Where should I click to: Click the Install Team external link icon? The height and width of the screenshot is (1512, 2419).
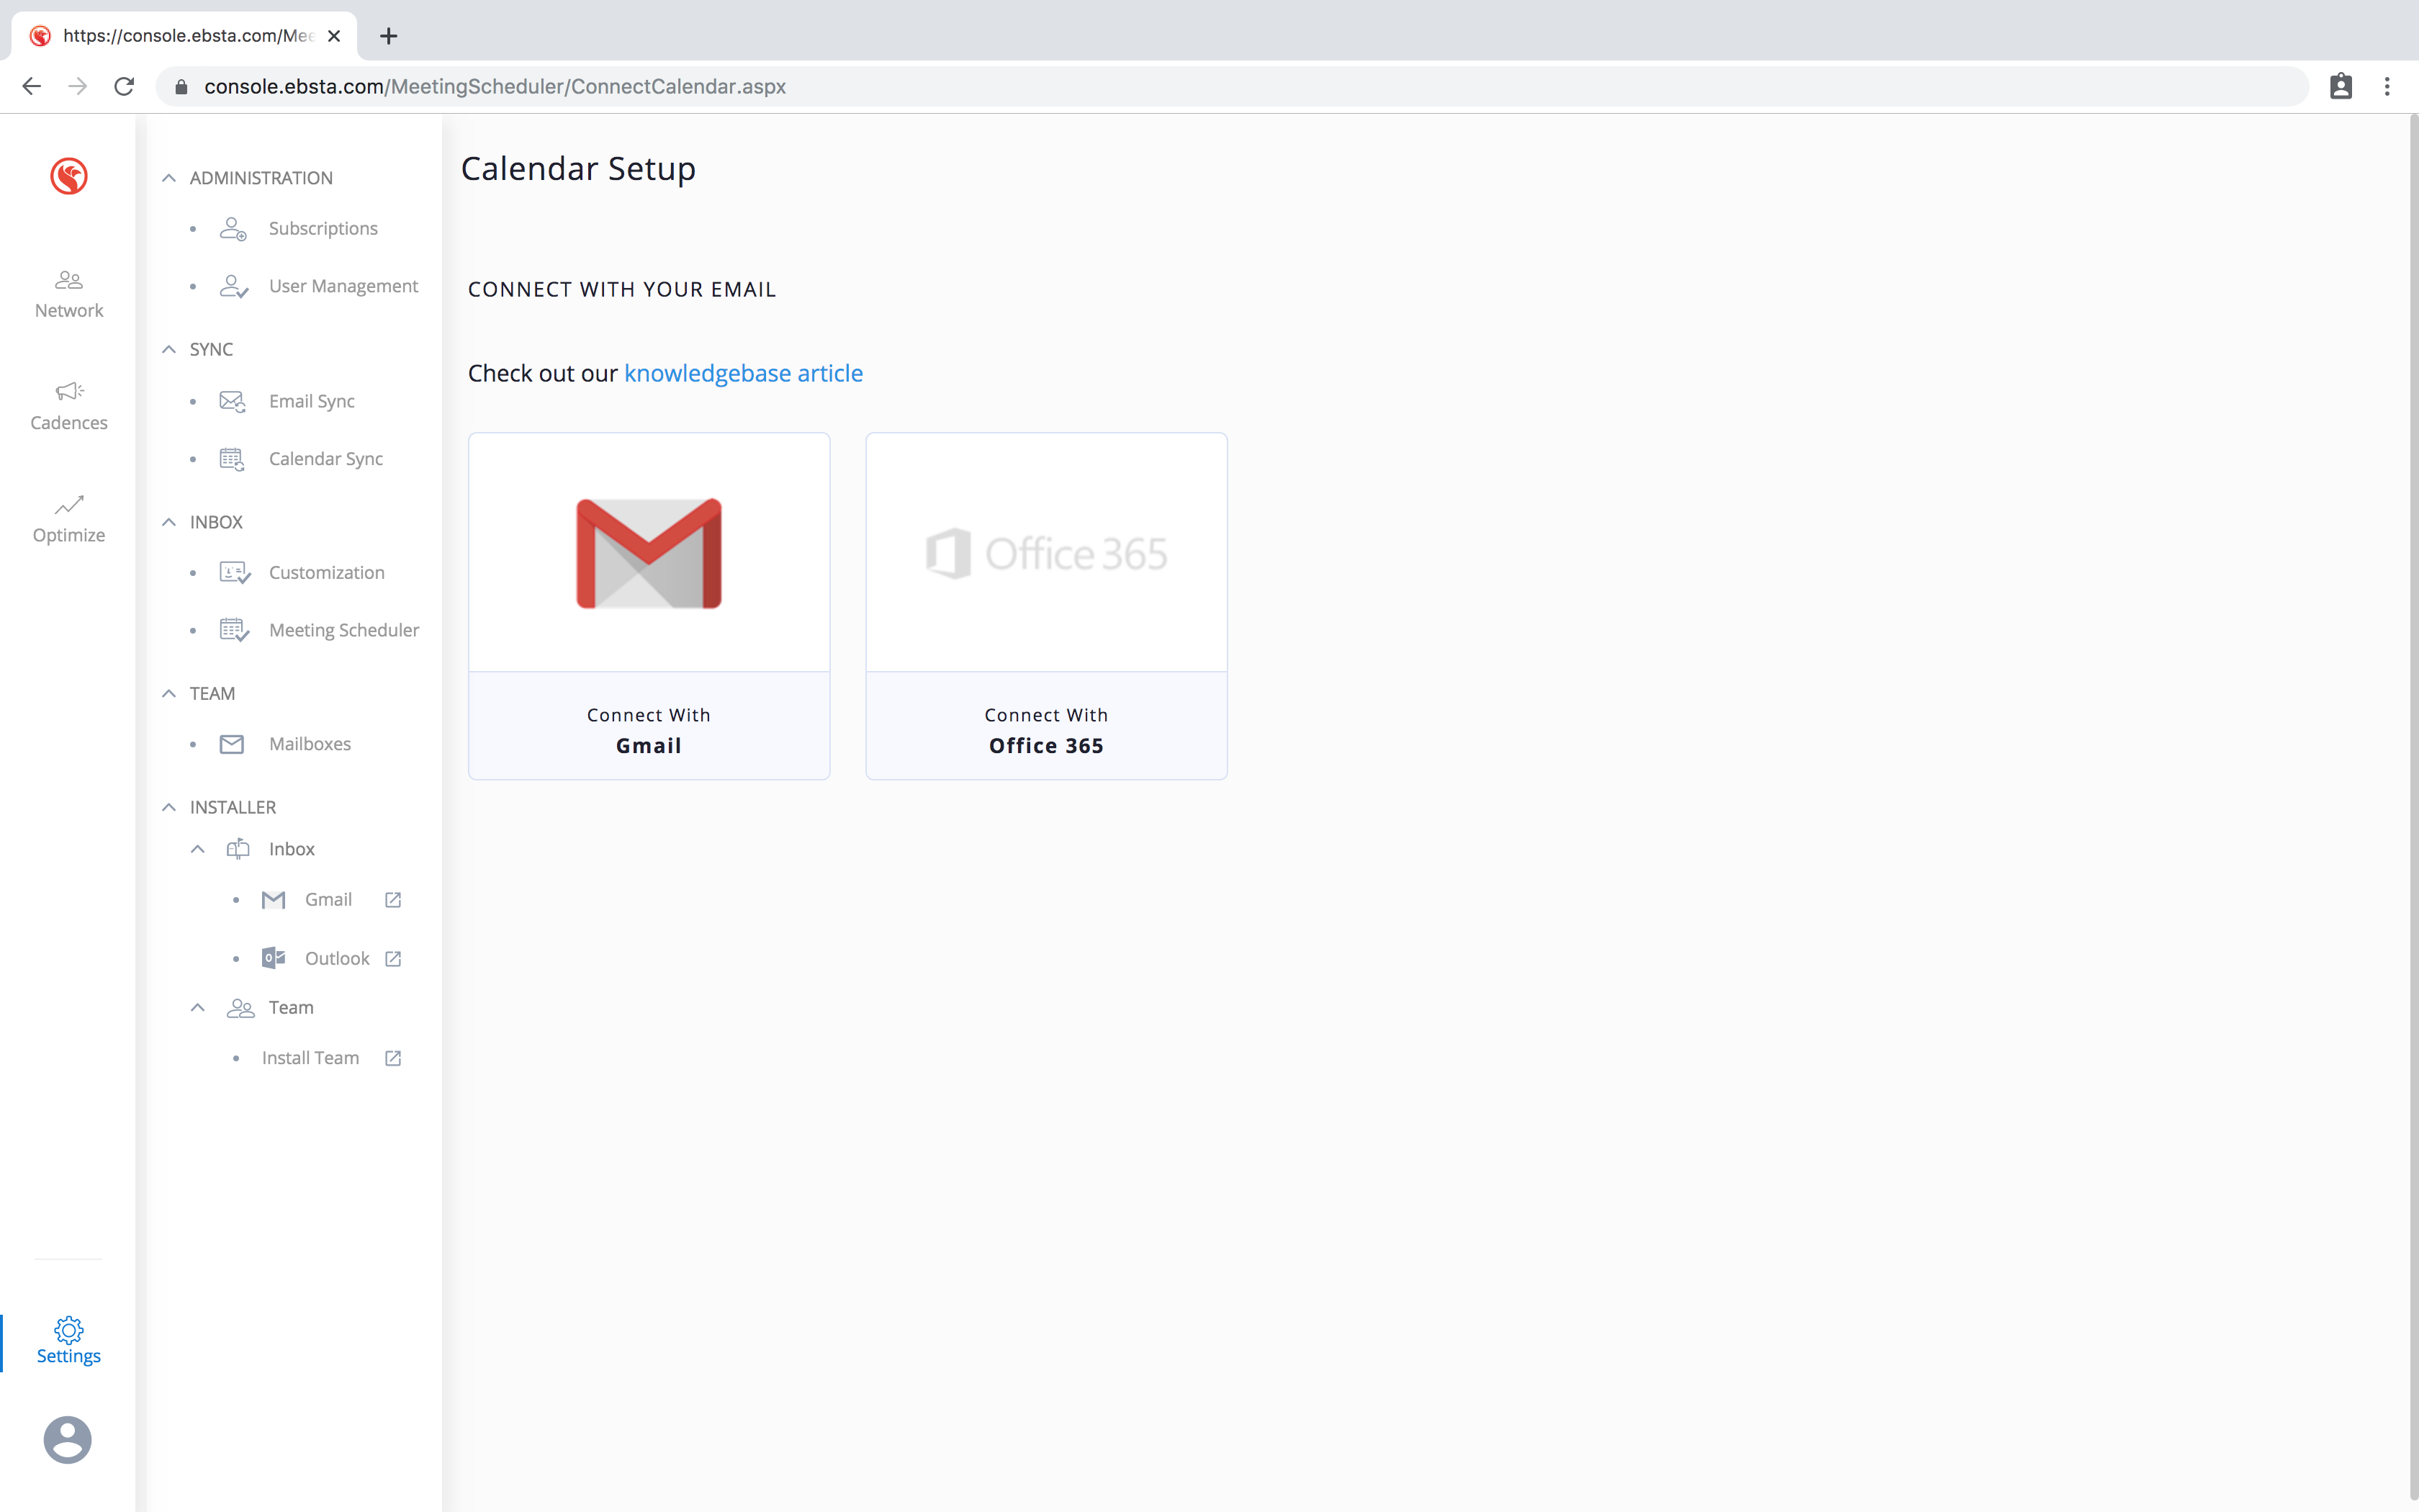coord(393,1058)
